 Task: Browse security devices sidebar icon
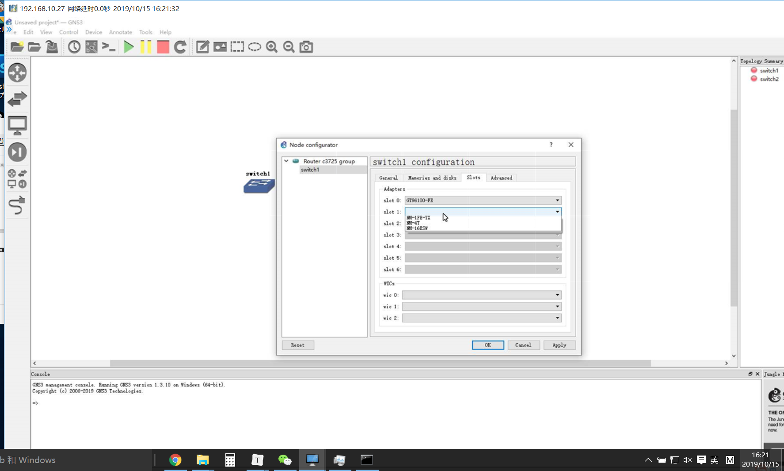[17, 152]
